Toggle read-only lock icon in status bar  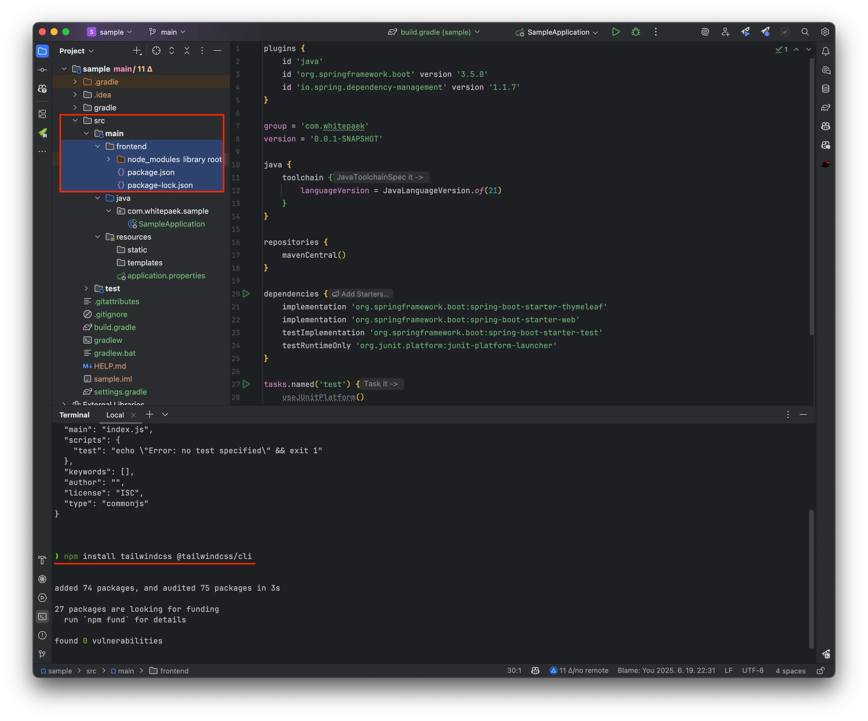coord(820,671)
